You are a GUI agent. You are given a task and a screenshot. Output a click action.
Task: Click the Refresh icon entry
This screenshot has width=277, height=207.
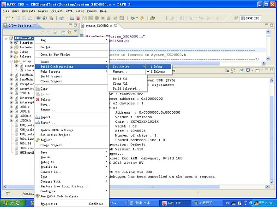tap(46, 140)
